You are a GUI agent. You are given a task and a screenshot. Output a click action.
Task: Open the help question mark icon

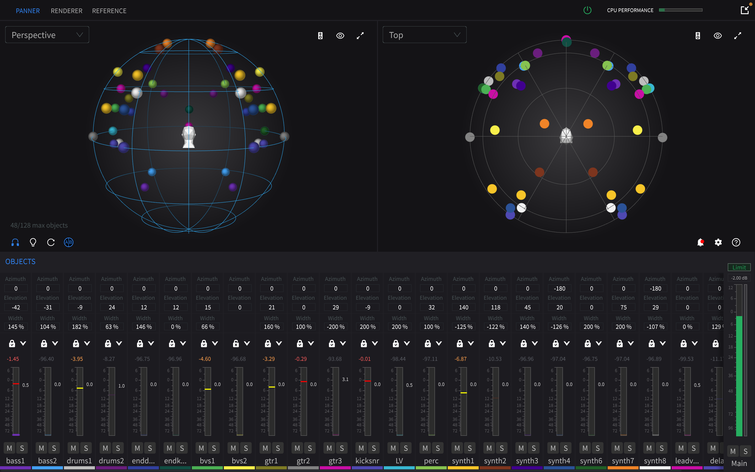pyautogui.click(x=736, y=242)
